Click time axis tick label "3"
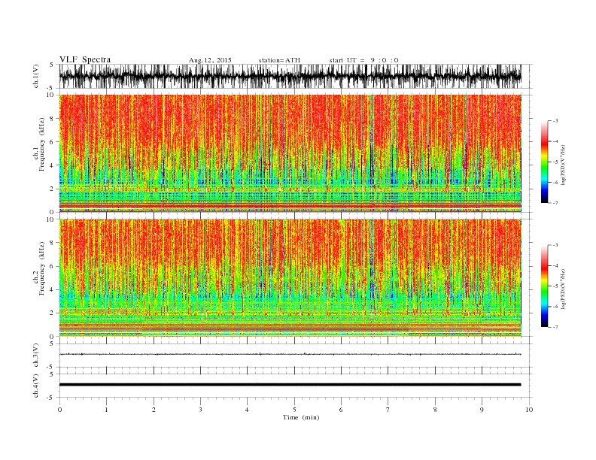This screenshot has width=596, height=460. pyautogui.click(x=200, y=410)
